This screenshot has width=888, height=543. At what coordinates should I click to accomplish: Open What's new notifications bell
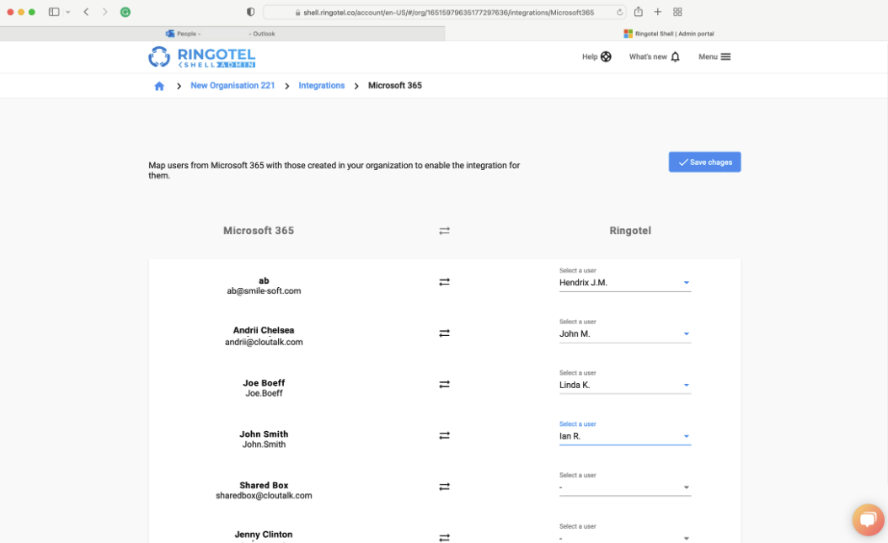[675, 56]
